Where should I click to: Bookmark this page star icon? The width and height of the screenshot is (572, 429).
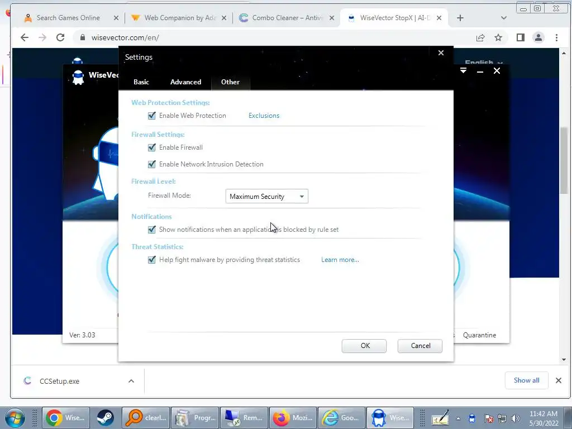coord(498,37)
